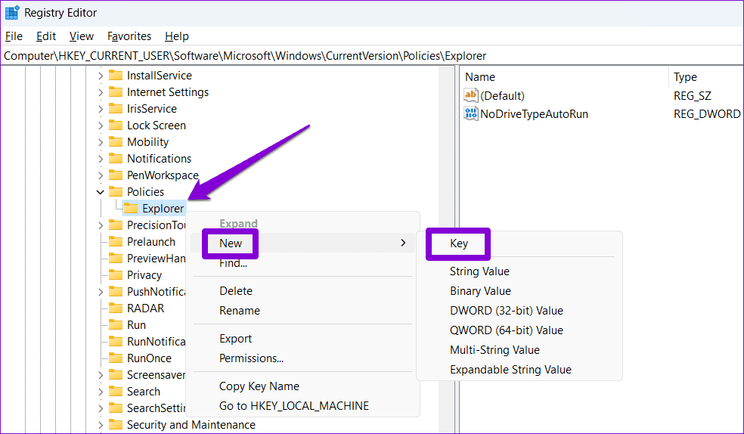This screenshot has height=434, width=744.
Task: Click the Policies folder icon
Action: 116,192
